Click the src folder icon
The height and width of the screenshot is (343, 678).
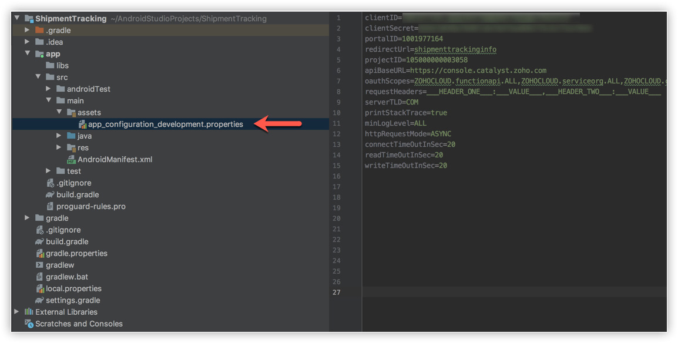(x=50, y=77)
